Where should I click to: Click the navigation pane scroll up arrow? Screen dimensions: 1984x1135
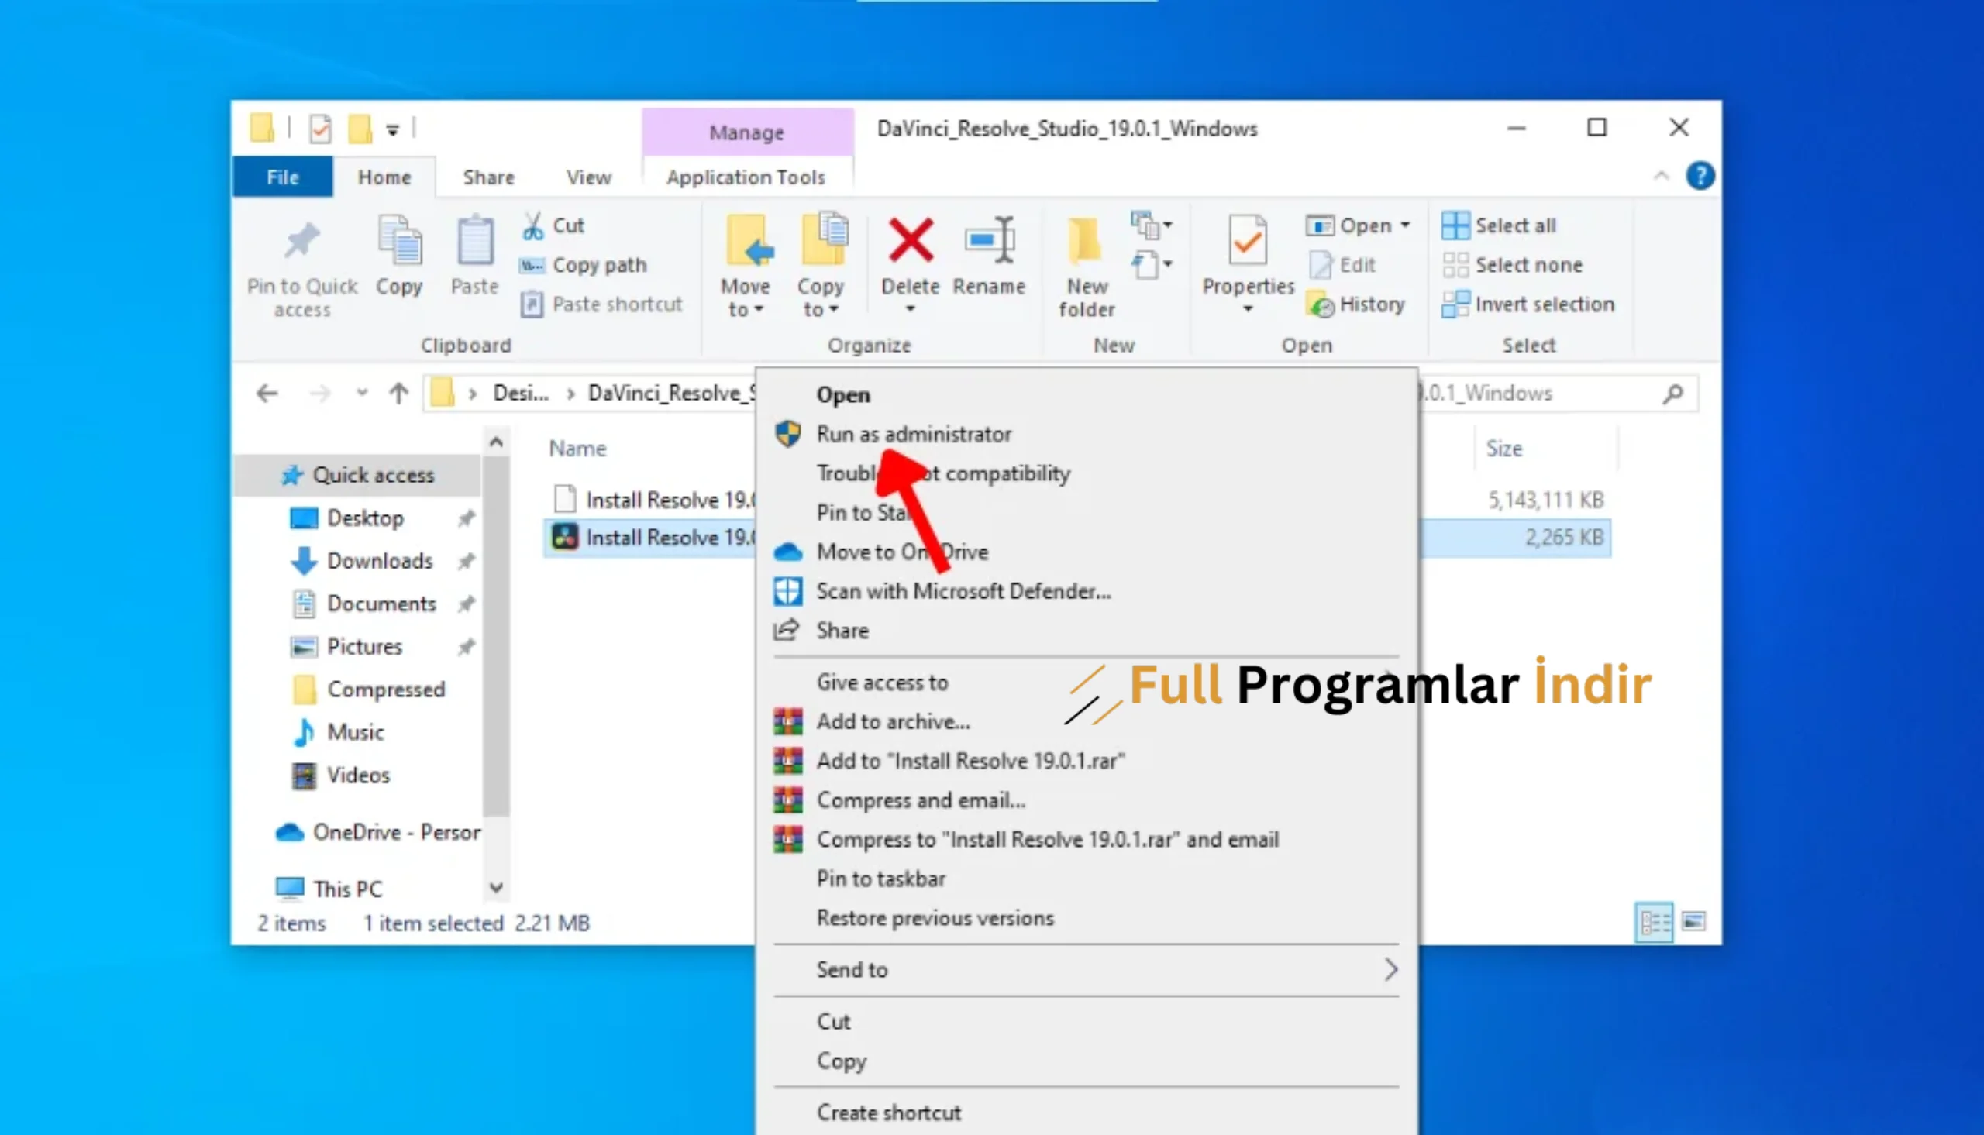tap(496, 443)
